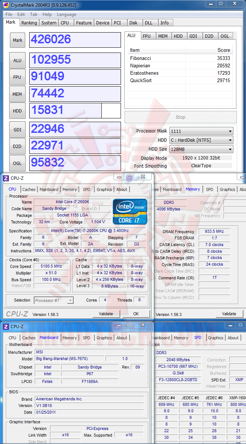Open the Feature tab in CrystalMark
This screenshot has width=246, height=444.
point(84,23)
